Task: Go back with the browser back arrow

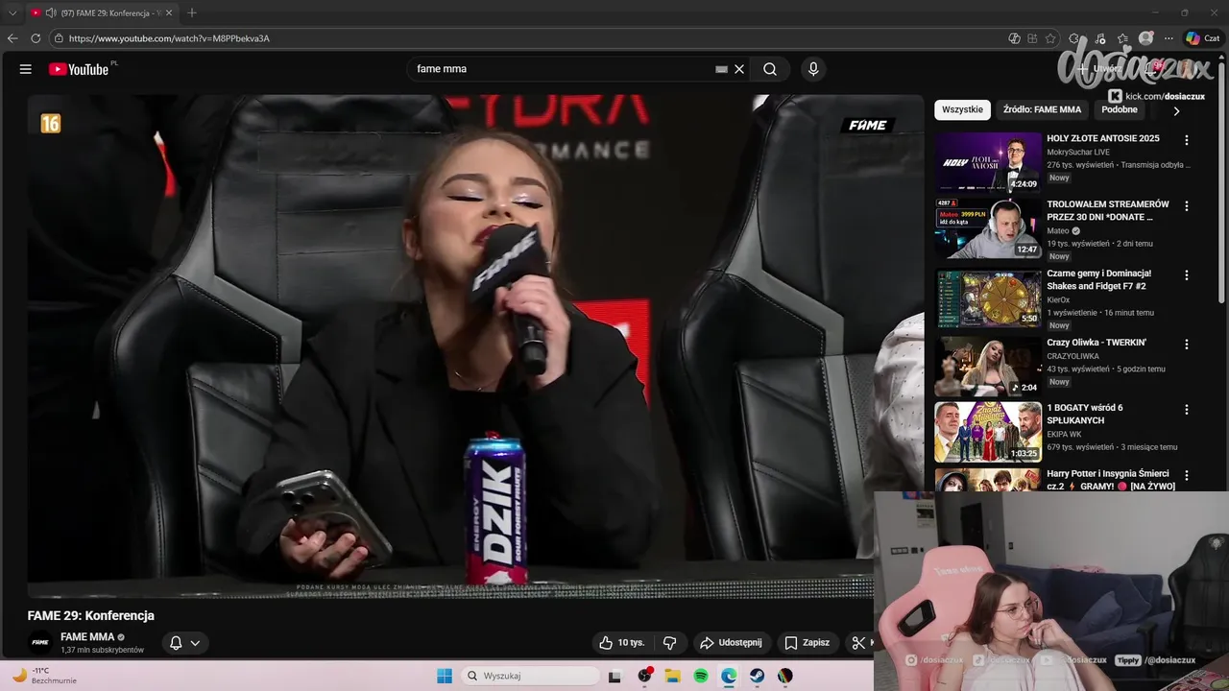Action: pos(12,38)
